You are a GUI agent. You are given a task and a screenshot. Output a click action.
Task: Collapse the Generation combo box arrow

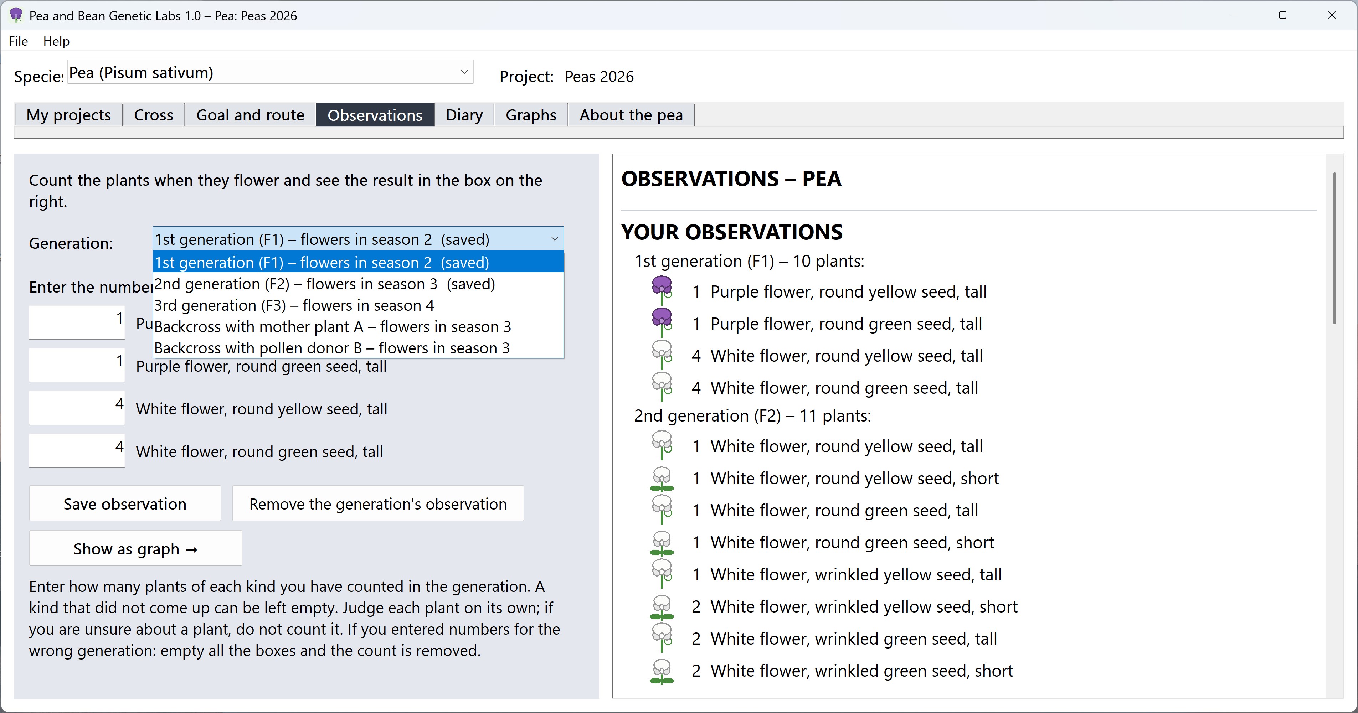pos(554,239)
